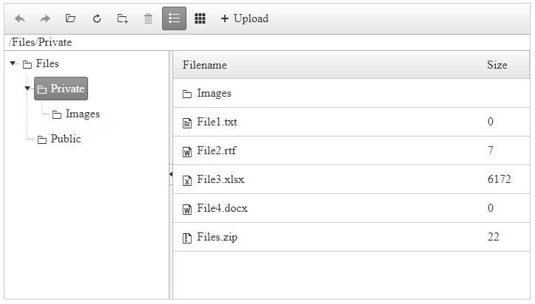
Task: Select the Files.zip archive icon
Action: tap(187, 237)
